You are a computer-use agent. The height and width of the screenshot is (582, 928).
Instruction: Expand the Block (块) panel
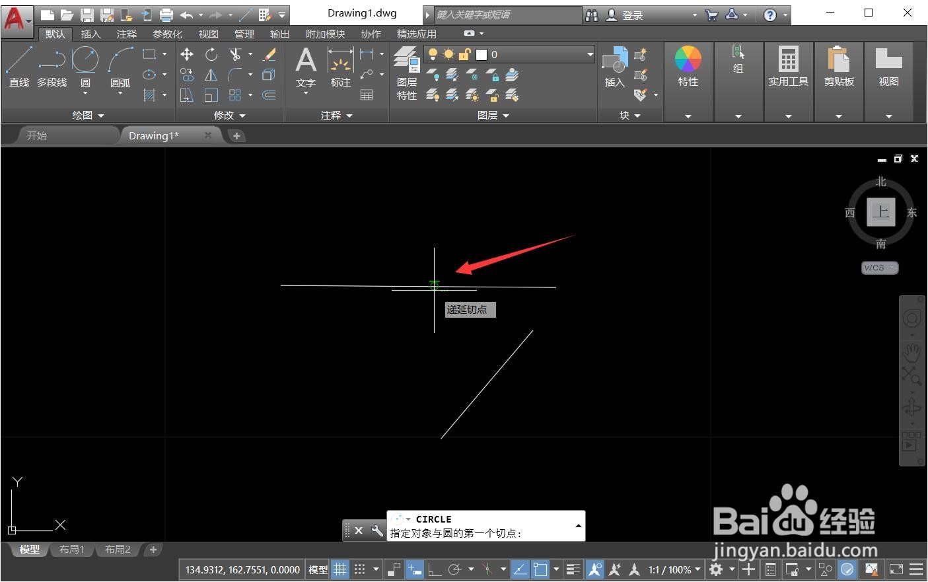coord(630,115)
